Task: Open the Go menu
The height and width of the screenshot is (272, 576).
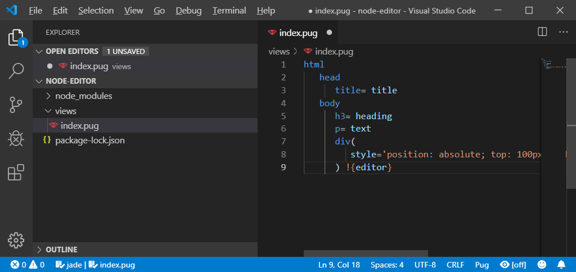Action: click(x=159, y=11)
